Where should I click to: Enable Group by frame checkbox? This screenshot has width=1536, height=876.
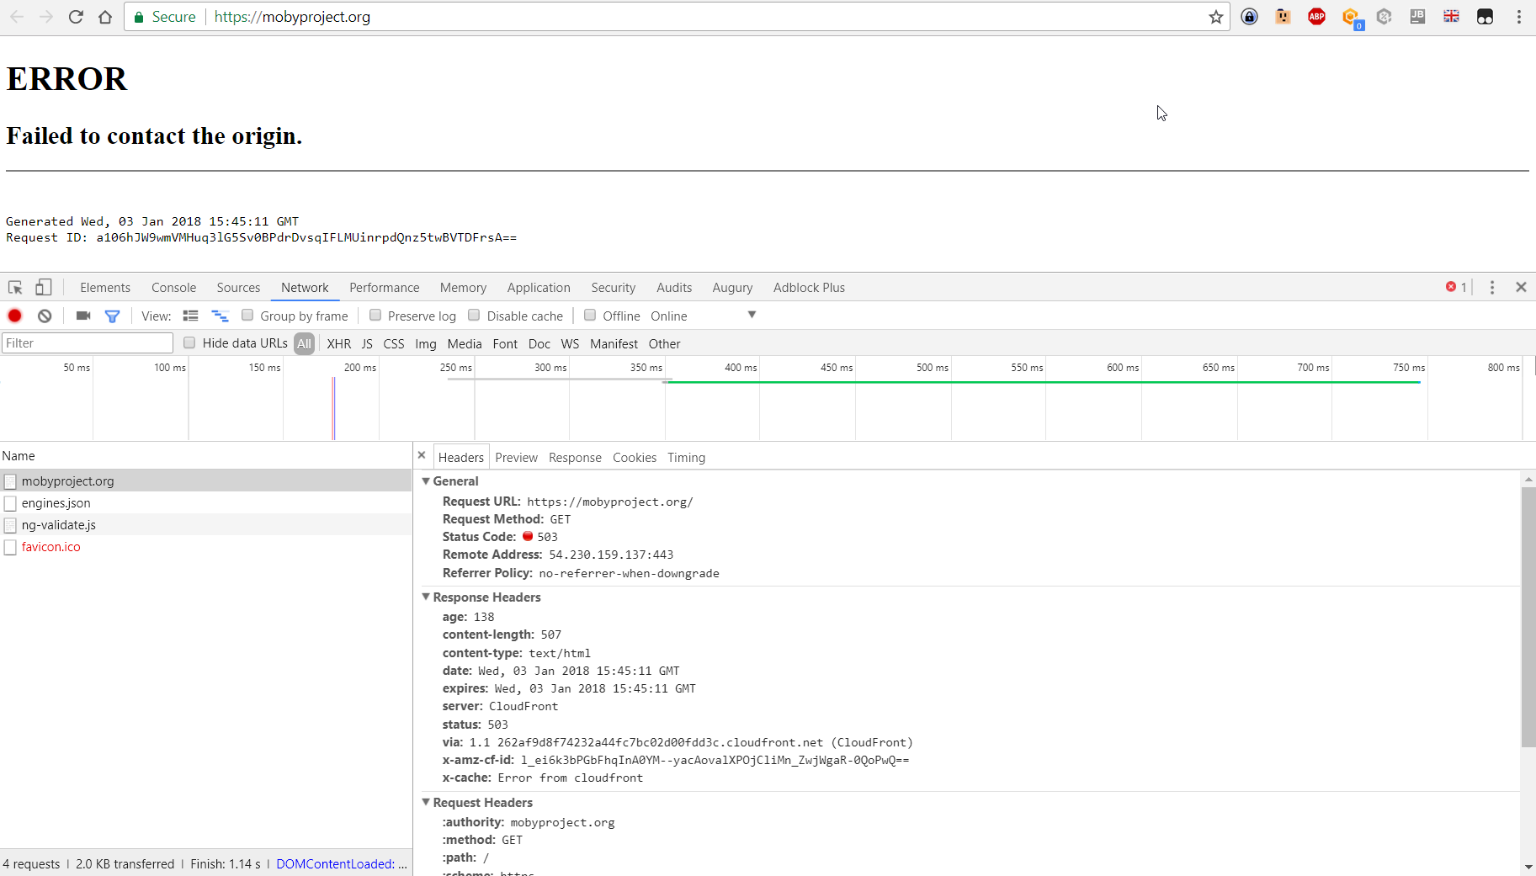pyautogui.click(x=247, y=315)
